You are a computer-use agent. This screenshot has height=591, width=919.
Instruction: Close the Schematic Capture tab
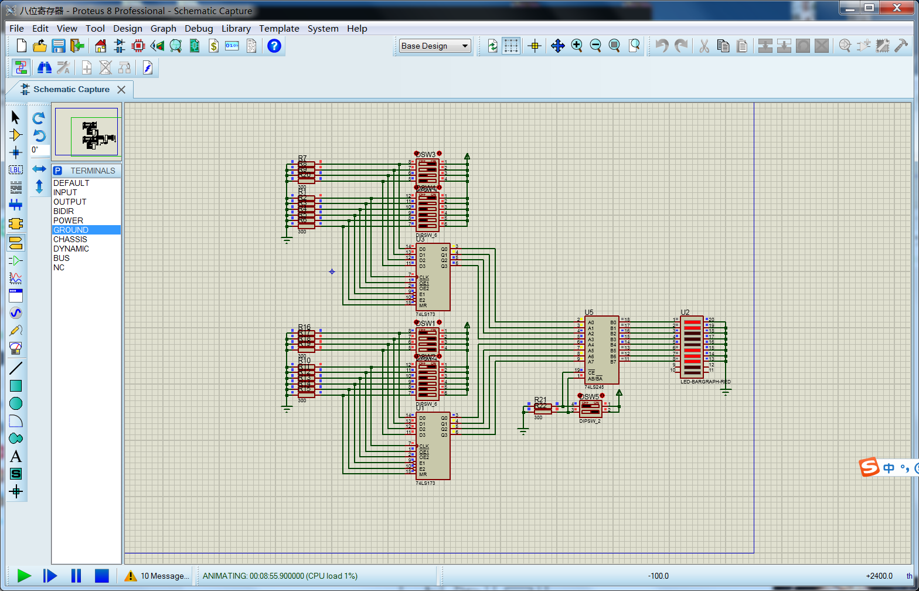(x=121, y=90)
